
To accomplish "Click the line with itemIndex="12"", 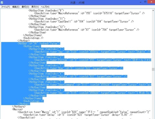I will (x=47, y=27).
